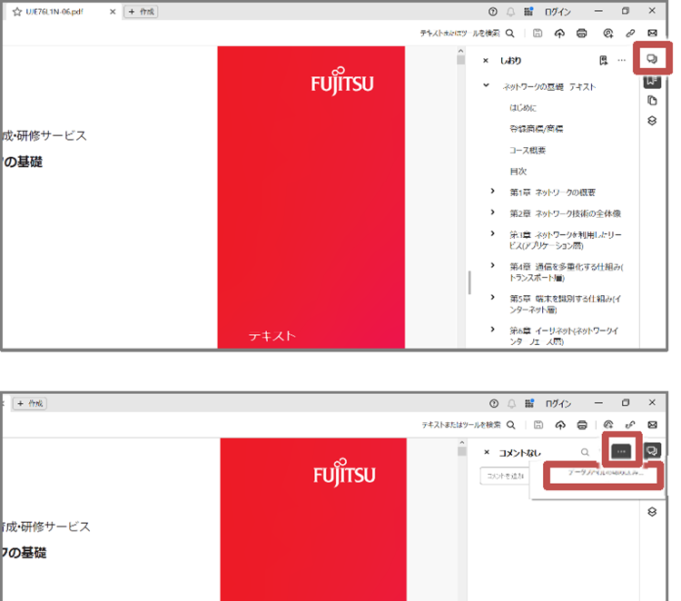The width and height of the screenshot is (681, 601).
Task: Open the Pages thumbnails rail icon in しおり window
Action: tap(652, 100)
